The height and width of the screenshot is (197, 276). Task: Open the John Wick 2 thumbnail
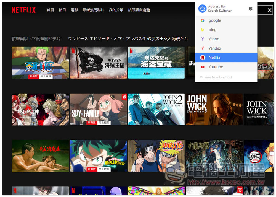[x=156, y=110]
